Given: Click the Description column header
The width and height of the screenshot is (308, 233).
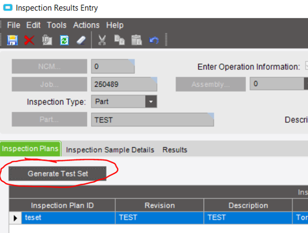Looking at the screenshot, I should [x=248, y=205].
